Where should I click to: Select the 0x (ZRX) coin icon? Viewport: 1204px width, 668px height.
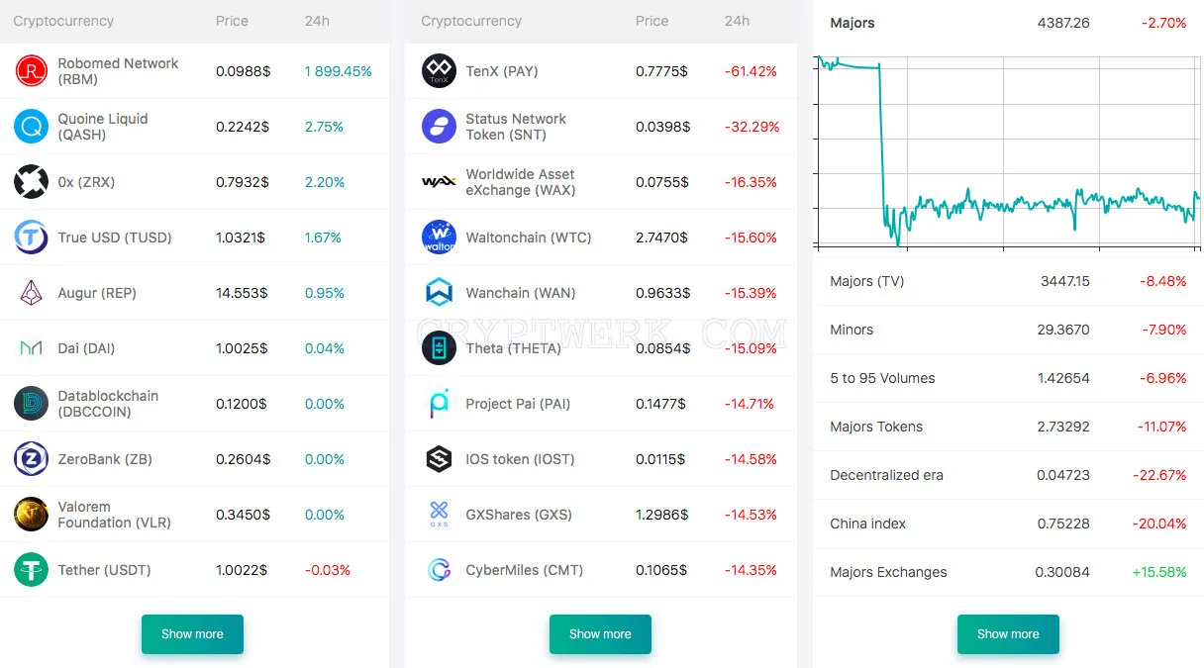pyautogui.click(x=32, y=182)
